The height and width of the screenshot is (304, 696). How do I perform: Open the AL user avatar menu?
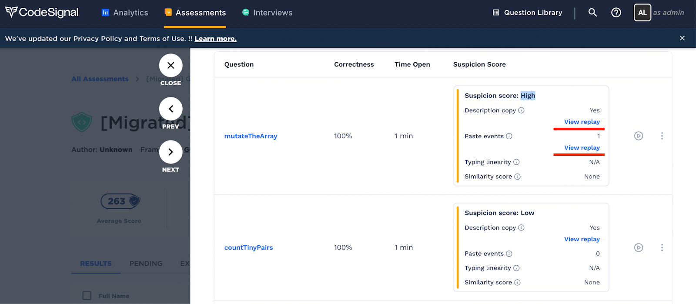(x=642, y=13)
